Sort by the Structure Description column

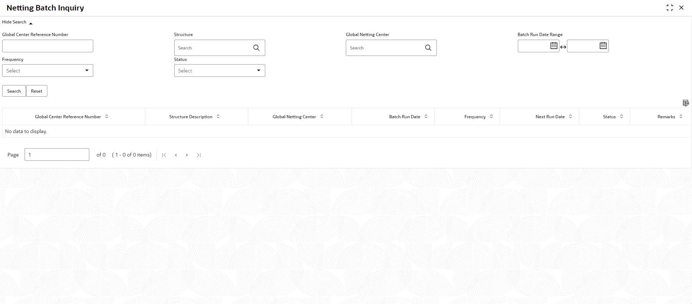click(x=218, y=116)
